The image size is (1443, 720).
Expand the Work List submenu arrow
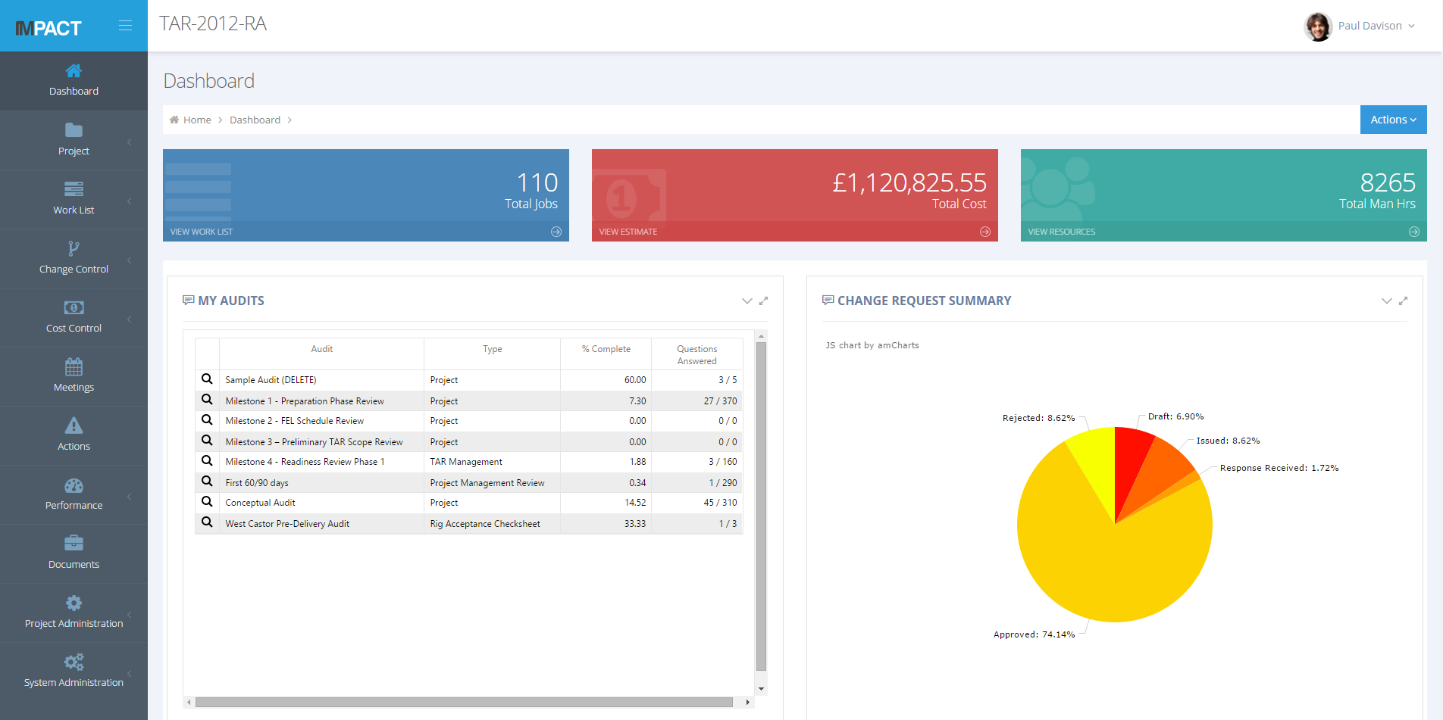pyautogui.click(x=130, y=201)
